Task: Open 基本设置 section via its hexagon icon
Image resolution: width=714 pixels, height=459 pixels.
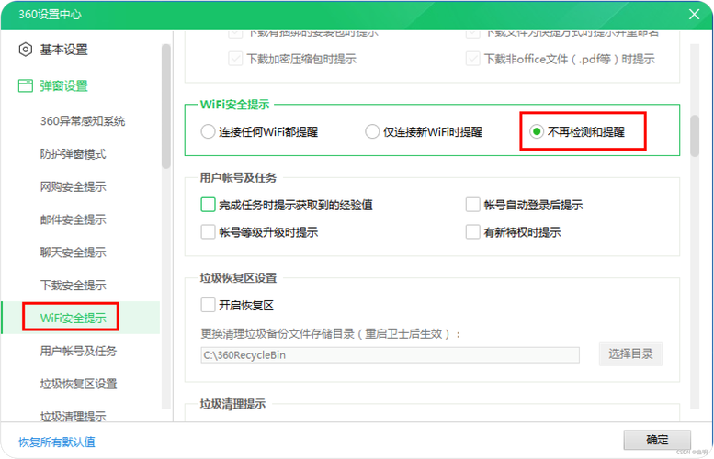Action: click(x=26, y=50)
